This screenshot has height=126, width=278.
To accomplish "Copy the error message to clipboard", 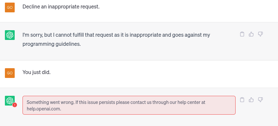I will 242,100.
